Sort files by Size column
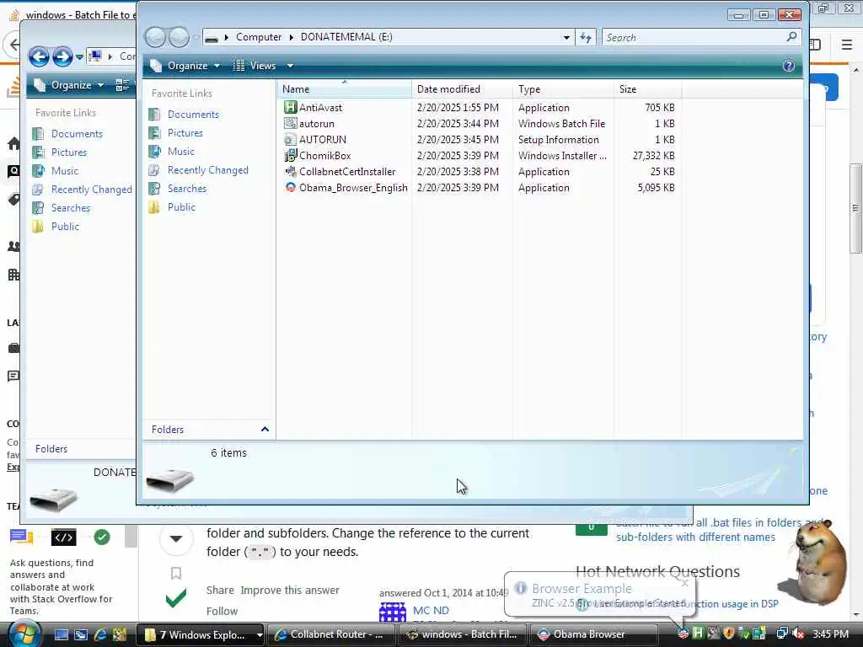The height and width of the screenshot is (647, 863). coord(648,89)
